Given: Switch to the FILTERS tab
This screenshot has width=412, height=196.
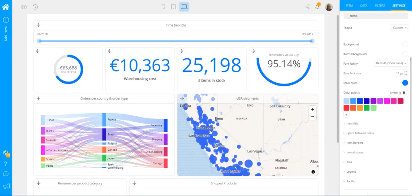Looking at the screenshot, I should 380,6.
